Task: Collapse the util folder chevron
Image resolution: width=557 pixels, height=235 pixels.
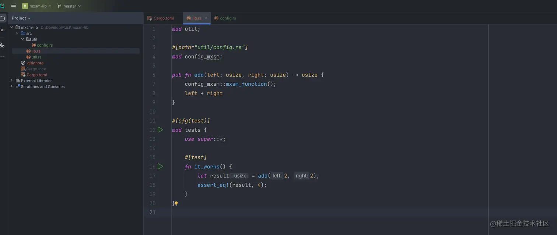Action: (22, 39)
